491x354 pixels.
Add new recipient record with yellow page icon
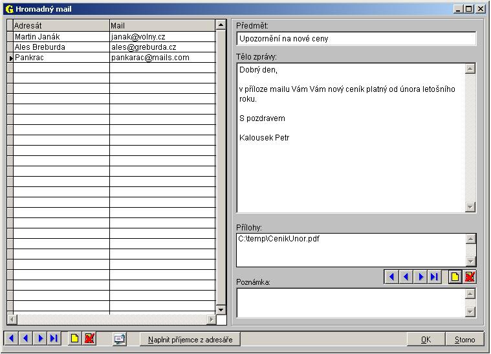tap(74, 338)
